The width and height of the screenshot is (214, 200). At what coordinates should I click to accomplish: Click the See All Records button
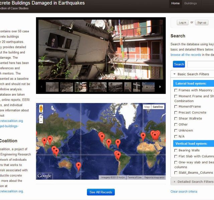pos(101,192)
